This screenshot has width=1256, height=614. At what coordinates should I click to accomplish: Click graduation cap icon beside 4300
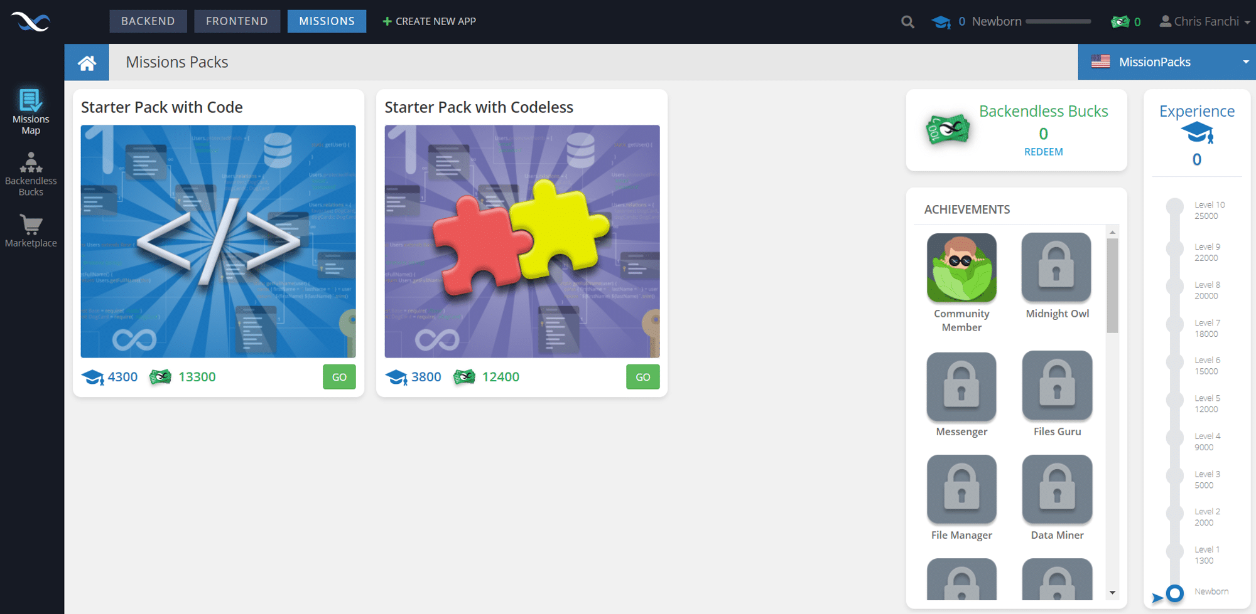pos(93,377)
